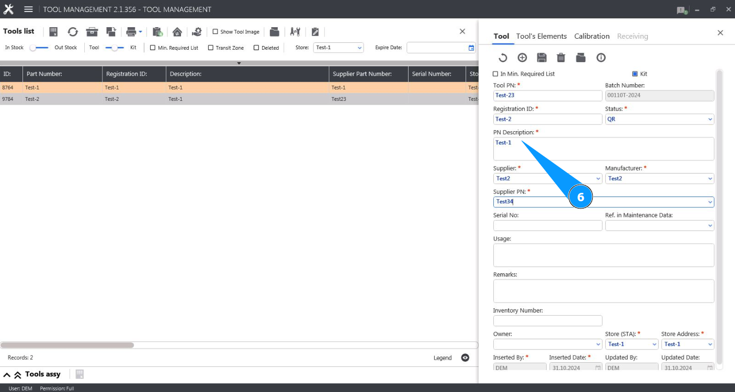Click the tools list horizontal scrollbar
This screenshot has height=392, width=735.
tap(67, 345)
